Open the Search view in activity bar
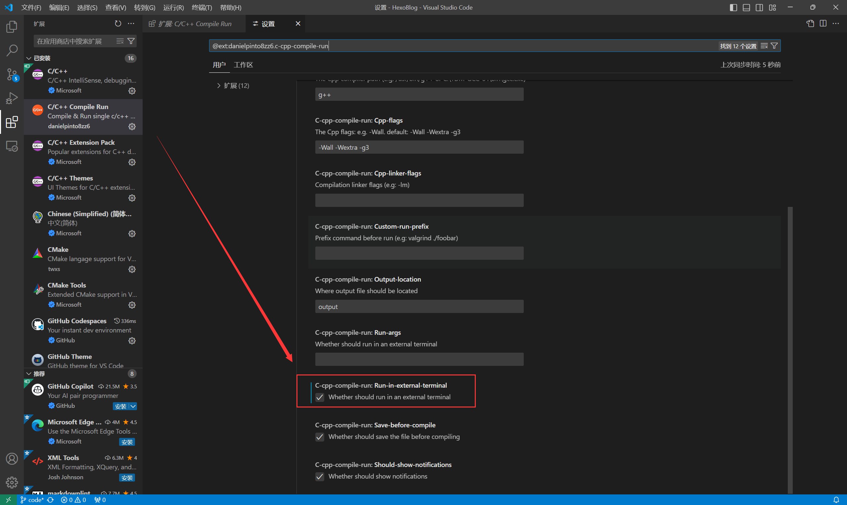 [x=12, y=50]
